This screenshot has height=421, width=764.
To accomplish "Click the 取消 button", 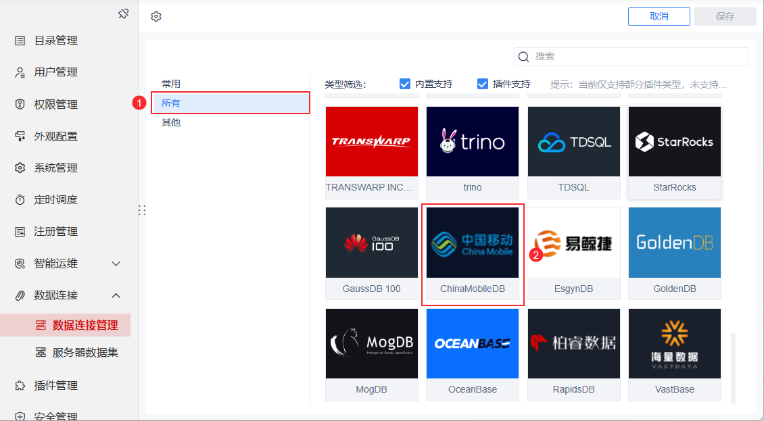I will 659,16.
